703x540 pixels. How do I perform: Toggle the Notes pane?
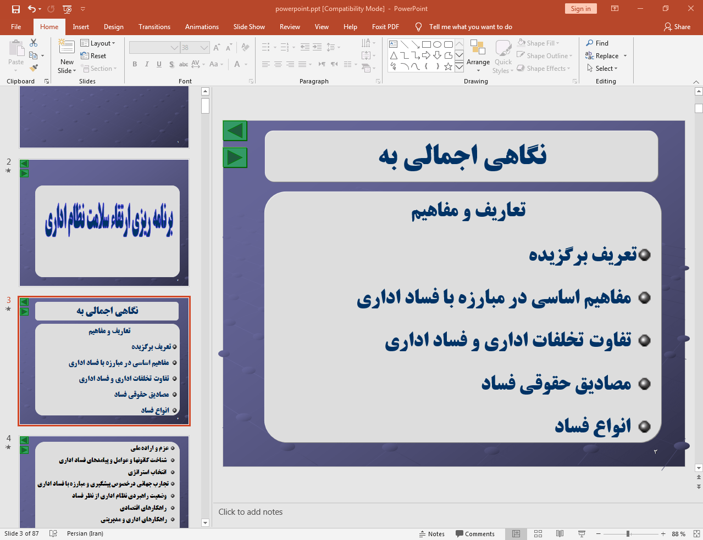click(431, 533)
